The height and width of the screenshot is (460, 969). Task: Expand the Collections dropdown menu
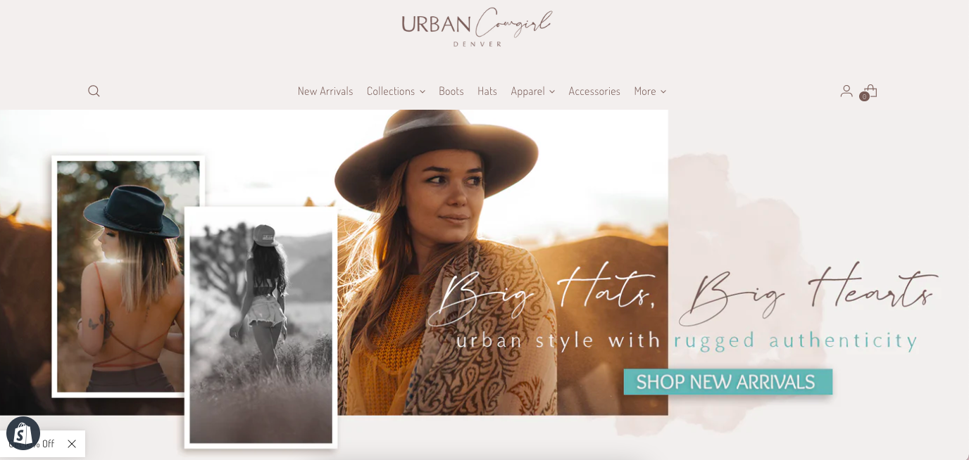396,91
